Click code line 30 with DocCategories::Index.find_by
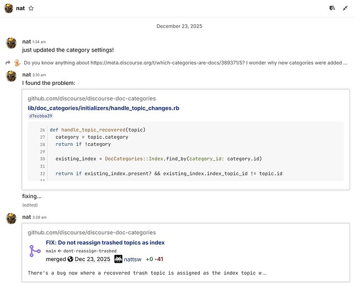Image resolution: width=355 pixels, height=283 pixels. (x=159, y=159)
